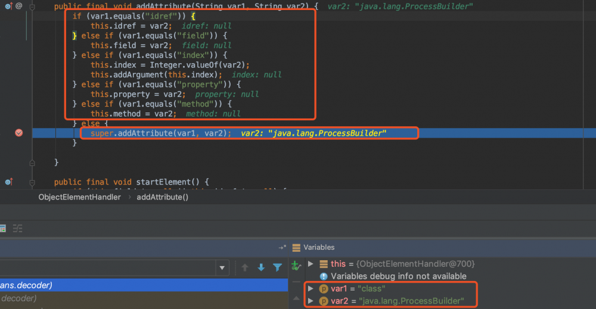Click Restore Layout pin icon in frames header
The height and width of the screenshot is (309, 596).
282,248
